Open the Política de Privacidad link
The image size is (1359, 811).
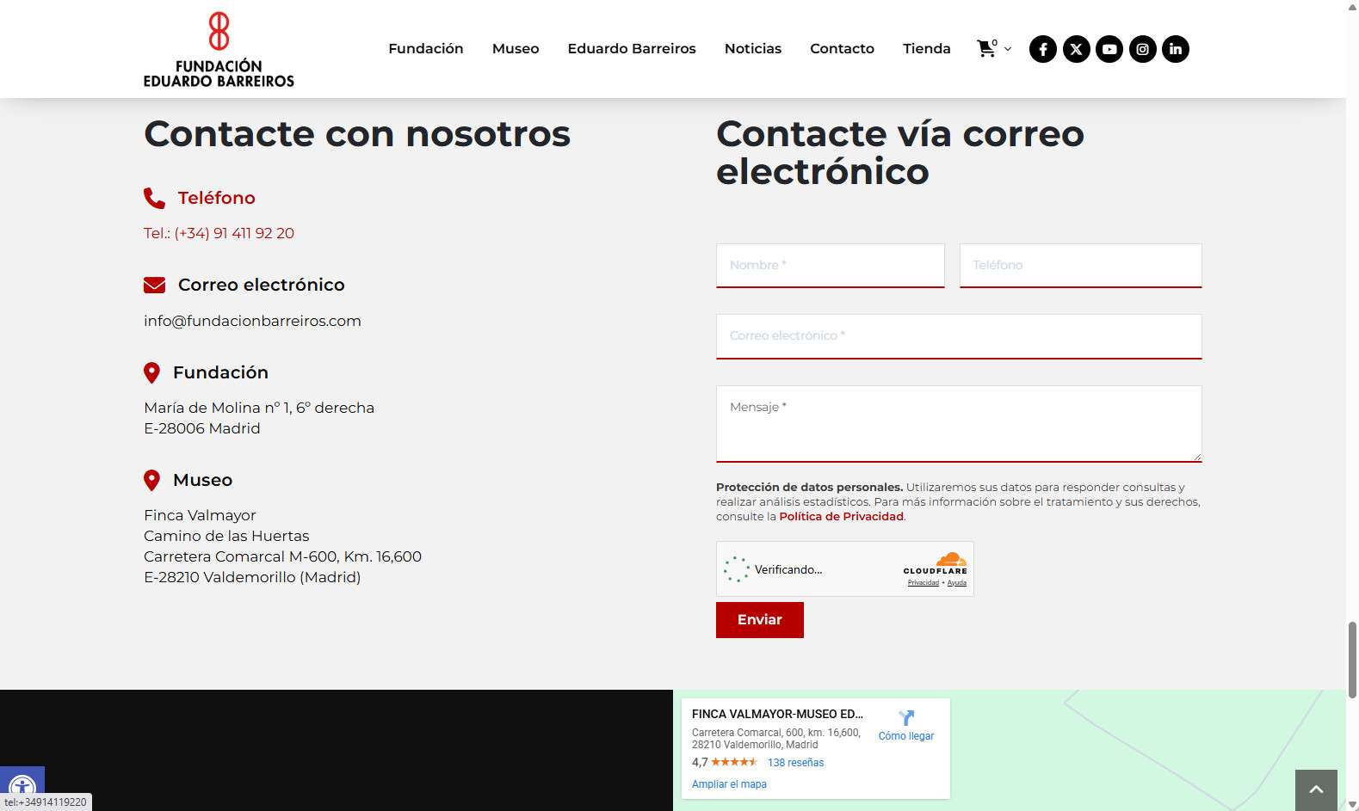pyautogui.click(x=841, y=517)
